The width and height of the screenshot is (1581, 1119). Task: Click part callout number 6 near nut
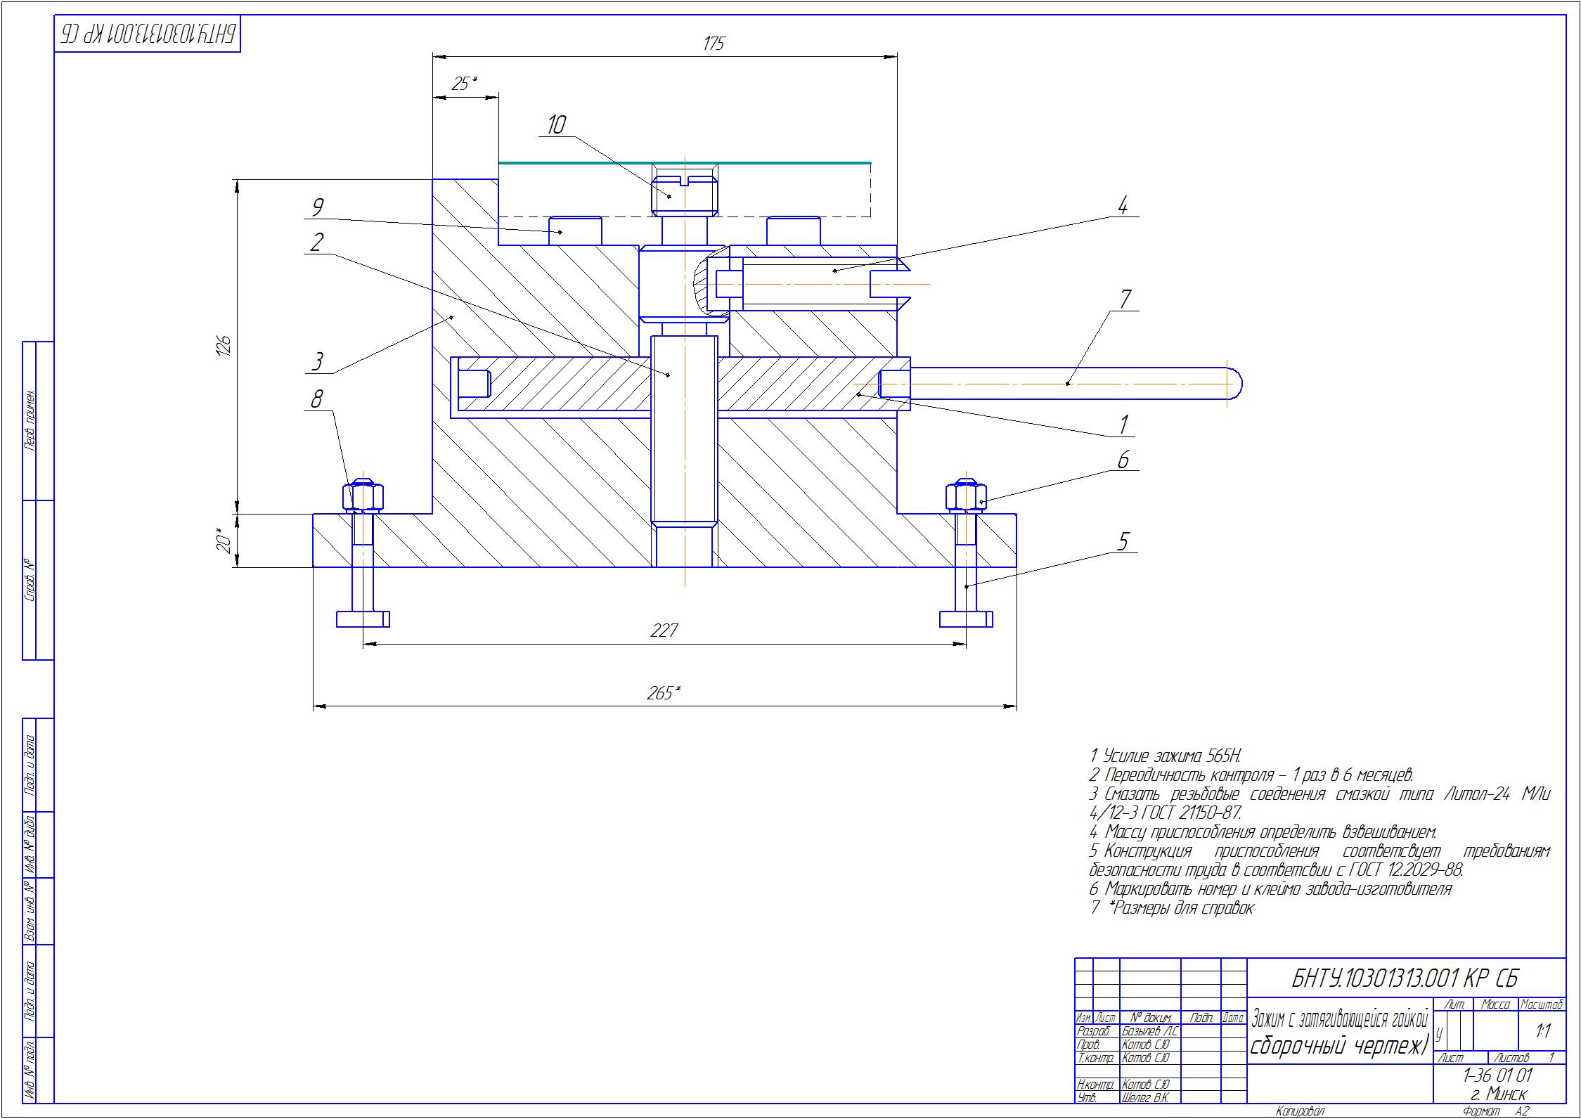click(x=1123, y=460)
